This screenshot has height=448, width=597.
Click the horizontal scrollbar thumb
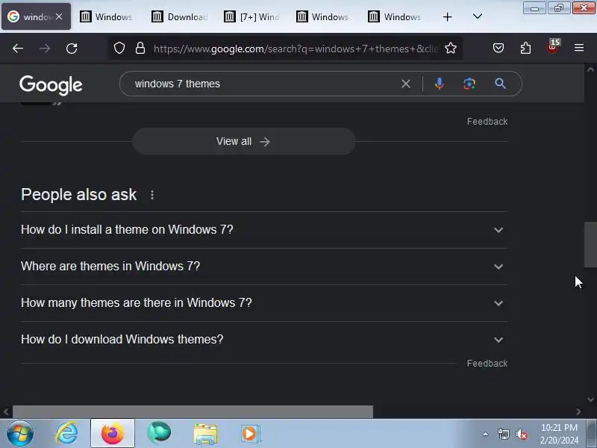tap(193, 412)
